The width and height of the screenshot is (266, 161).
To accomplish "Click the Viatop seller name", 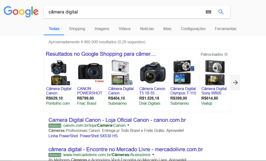I will pos(207,103).
